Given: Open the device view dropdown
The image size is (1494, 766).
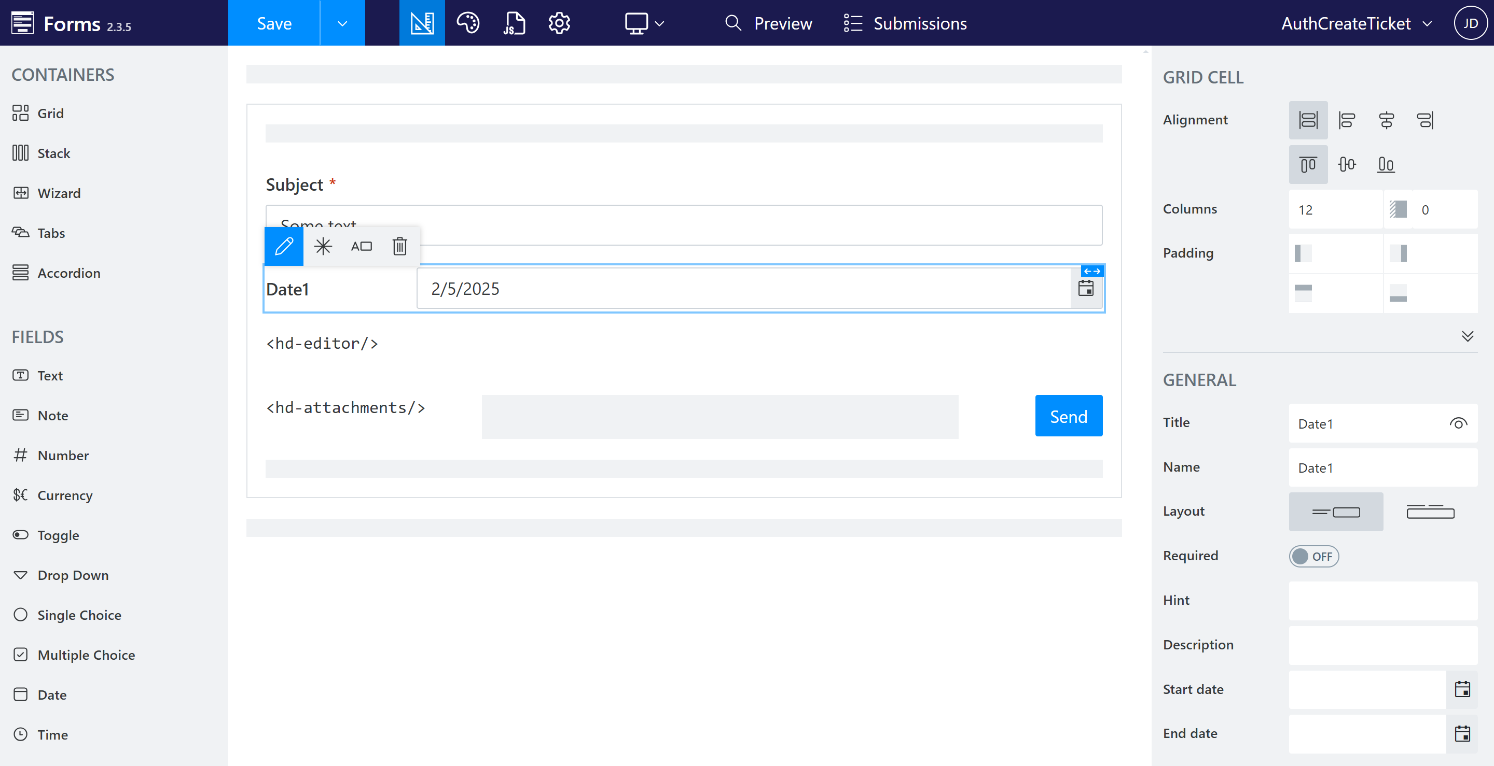Looking at the screenshot, I should pyautogui.click(x=644, y=23).
